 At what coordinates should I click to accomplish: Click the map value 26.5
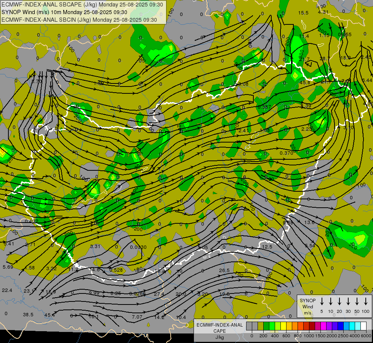(x=224, y=271)
